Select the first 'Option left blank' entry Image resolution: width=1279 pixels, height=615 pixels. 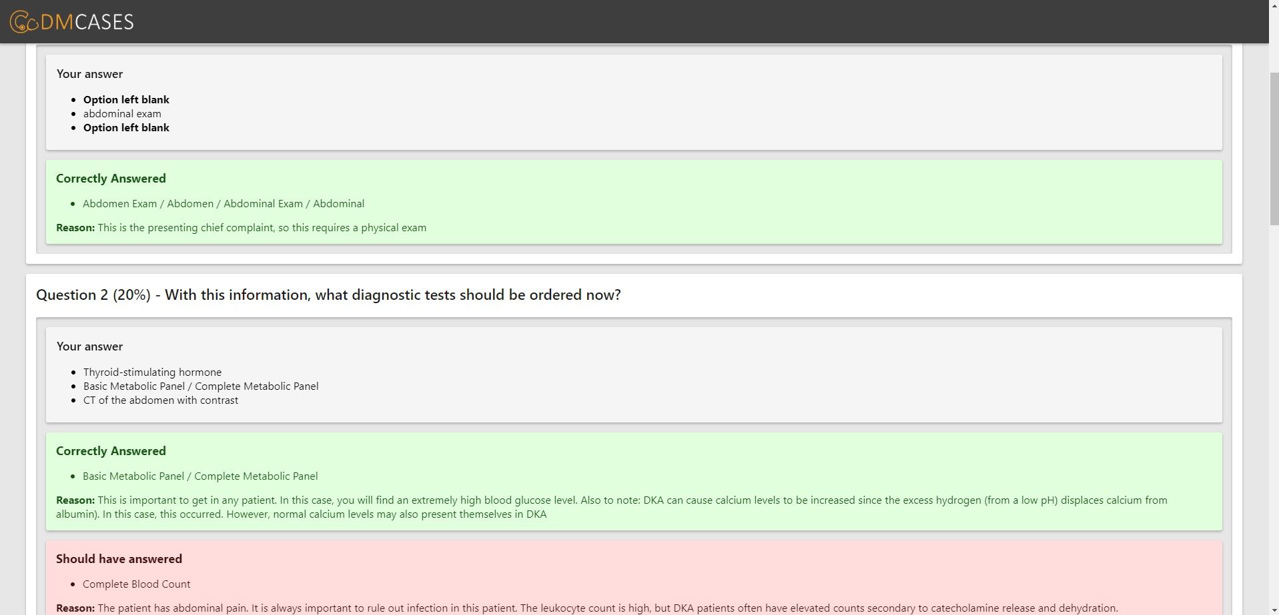pos(126,100)
